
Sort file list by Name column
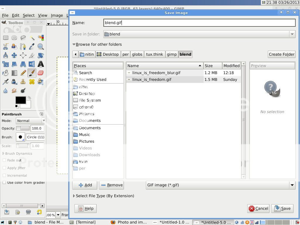(165, 66)
